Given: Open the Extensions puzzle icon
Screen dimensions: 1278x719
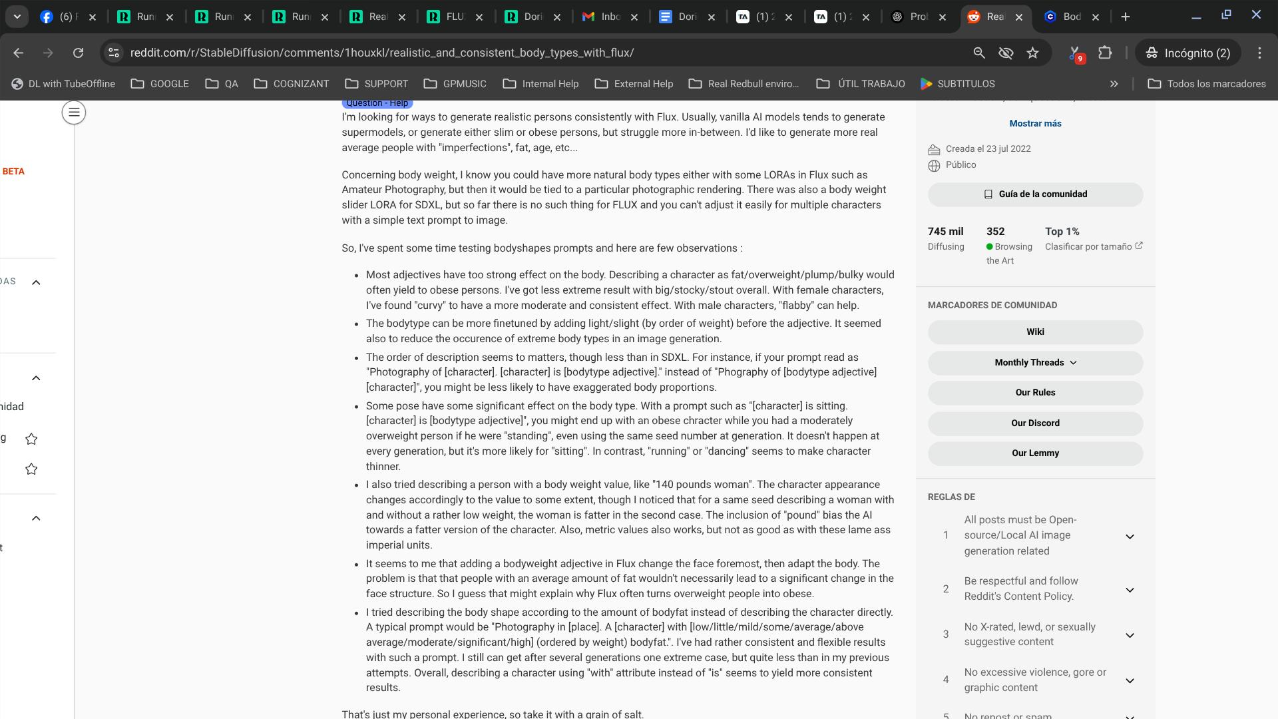Looking at the screenshot, I should tap(1105, 53).
